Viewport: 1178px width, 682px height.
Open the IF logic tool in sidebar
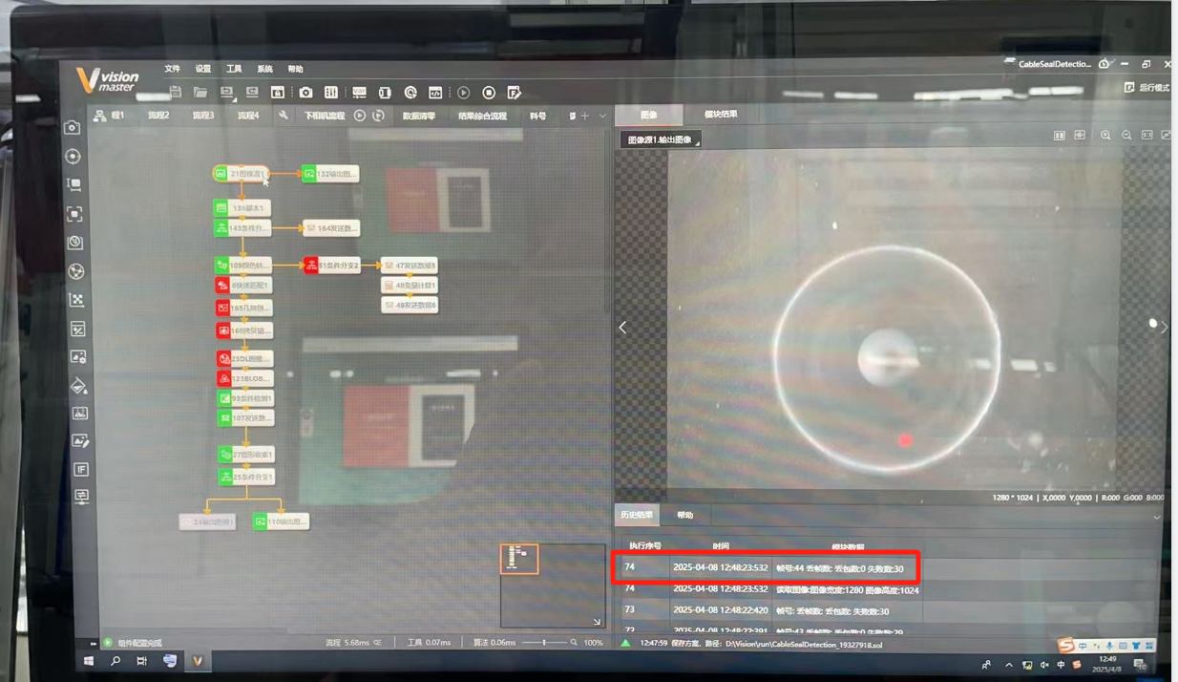click(81, 469)
